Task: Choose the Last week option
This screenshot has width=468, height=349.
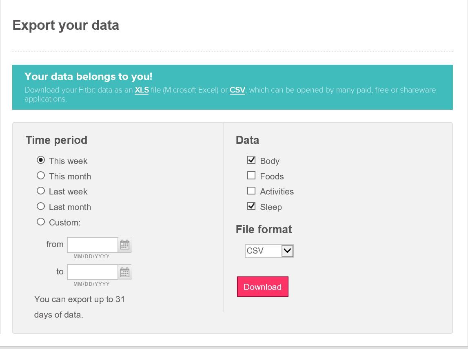Action: (x=41, y=191)
